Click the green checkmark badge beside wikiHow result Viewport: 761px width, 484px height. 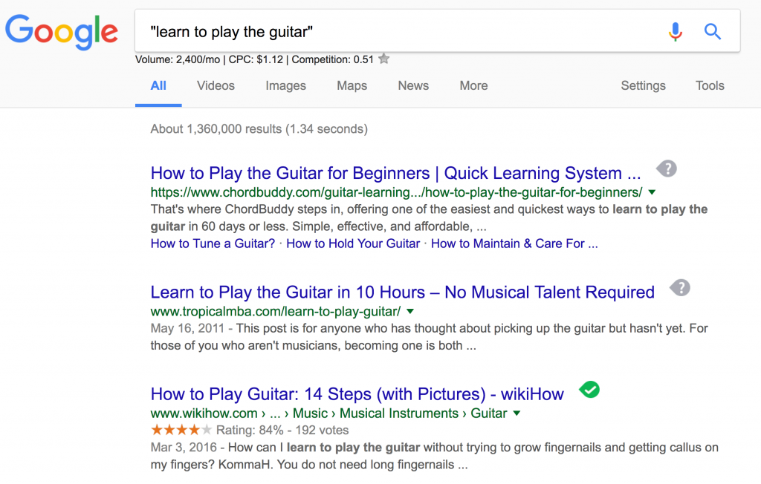589,390
